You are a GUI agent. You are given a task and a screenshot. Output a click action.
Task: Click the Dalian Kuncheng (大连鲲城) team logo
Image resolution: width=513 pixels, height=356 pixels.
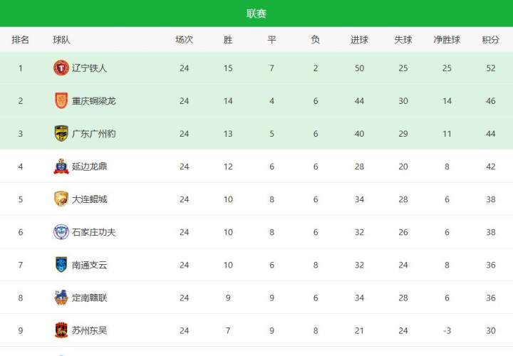[61, 199]
